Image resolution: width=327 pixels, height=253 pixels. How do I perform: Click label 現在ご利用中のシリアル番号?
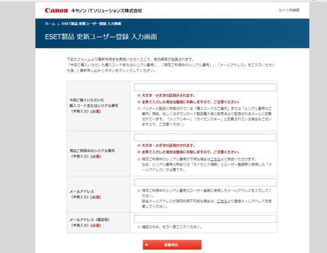(x=92, y=151)
